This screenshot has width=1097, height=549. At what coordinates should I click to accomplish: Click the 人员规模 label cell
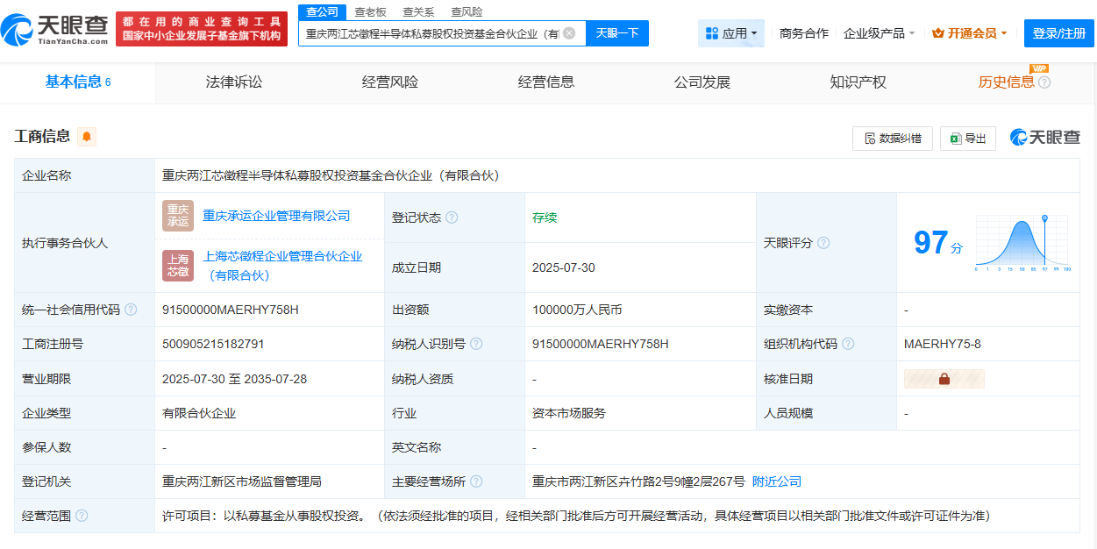826,413
